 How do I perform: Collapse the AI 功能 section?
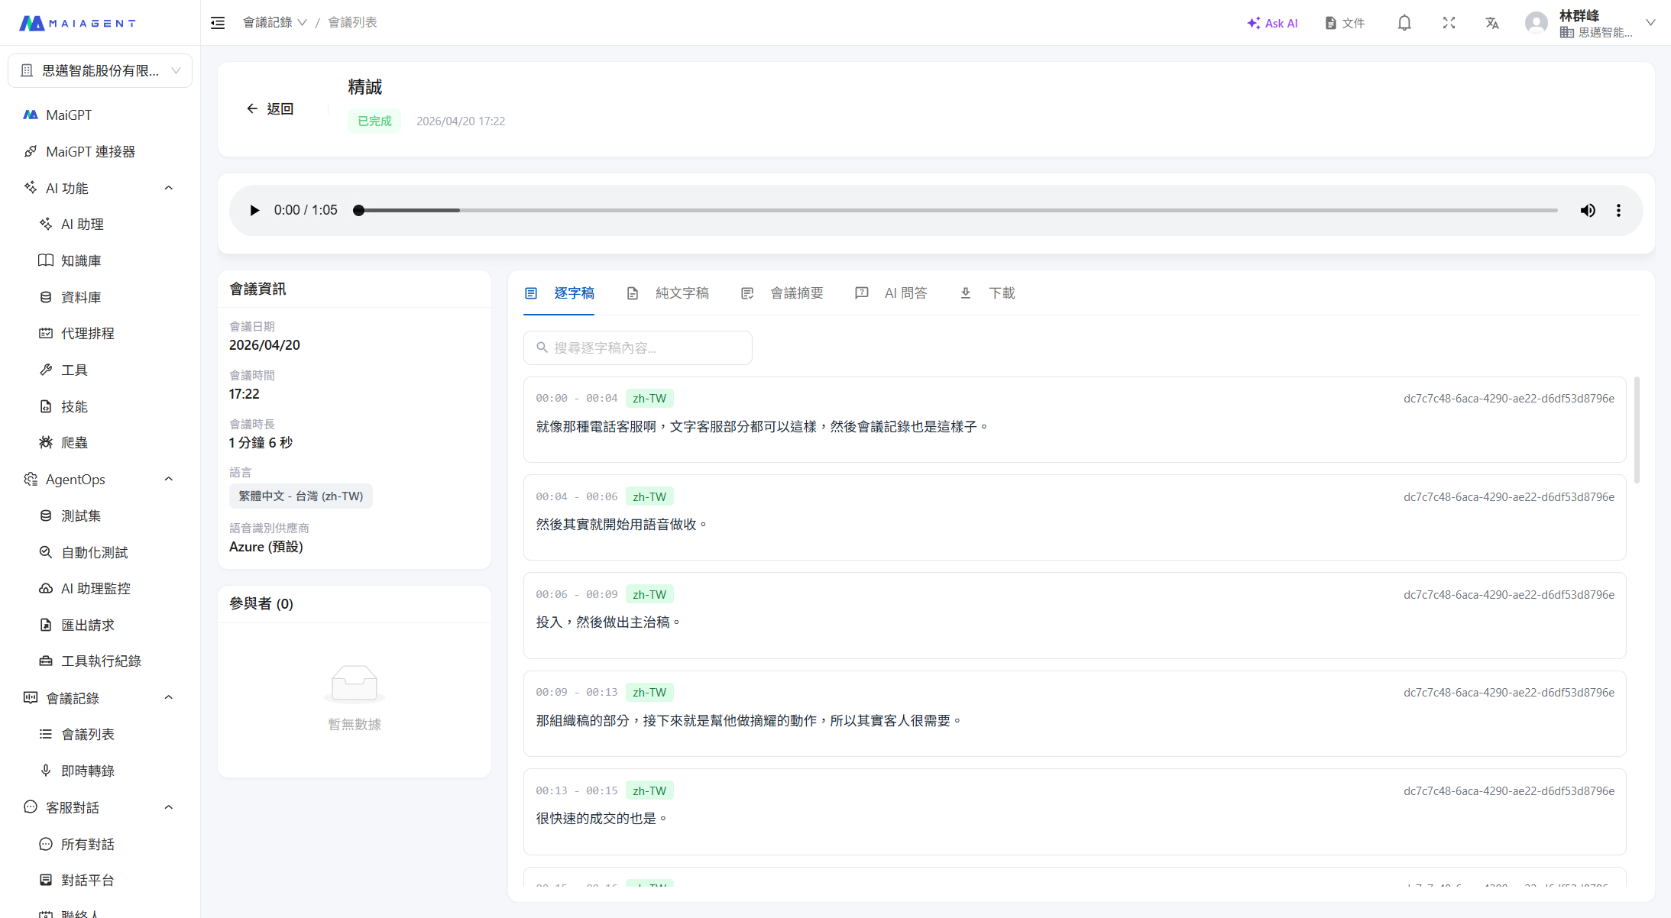(x=169, y=188)
